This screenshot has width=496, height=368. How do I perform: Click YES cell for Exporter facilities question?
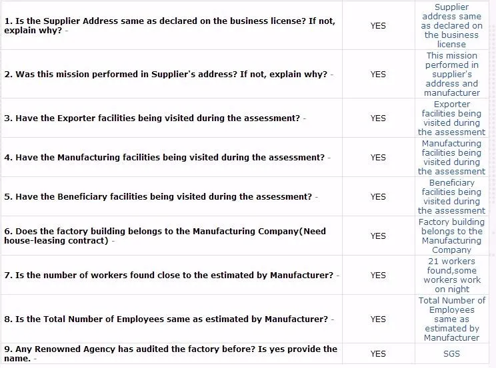pos(378,118)
